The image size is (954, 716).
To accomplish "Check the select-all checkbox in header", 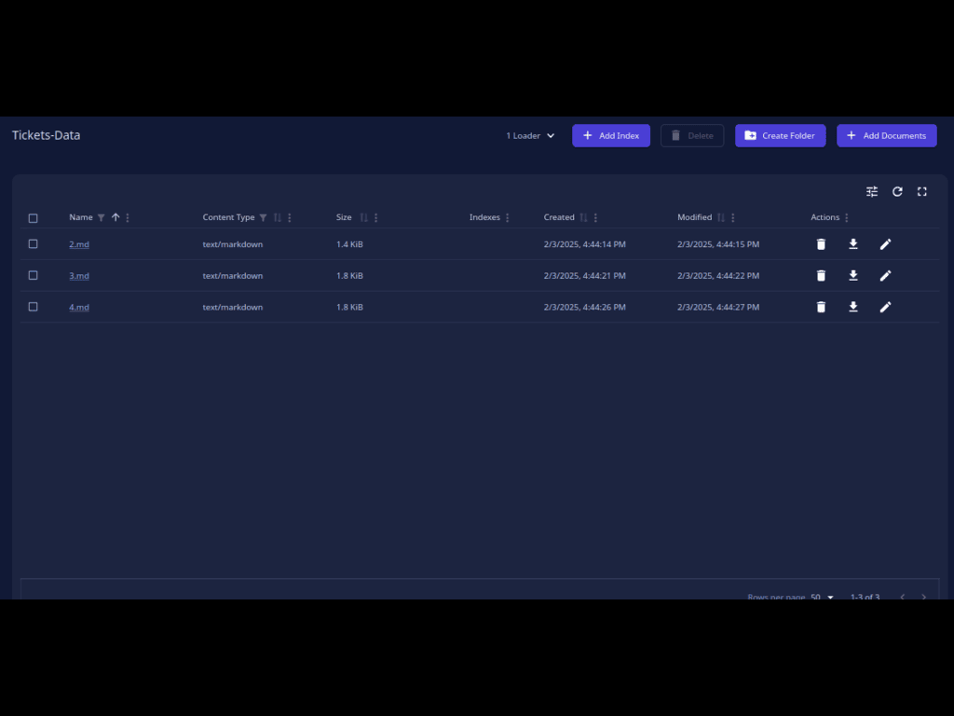I will pyautogui.click(x=33, y=218).
